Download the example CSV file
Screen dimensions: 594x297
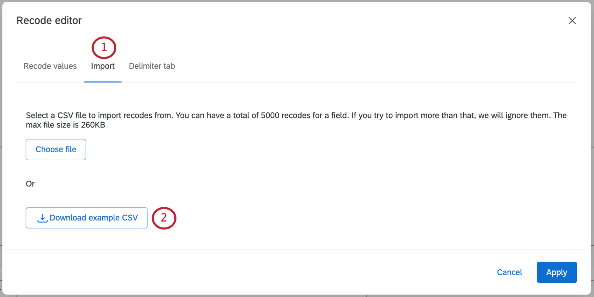[x=86, y=217]
